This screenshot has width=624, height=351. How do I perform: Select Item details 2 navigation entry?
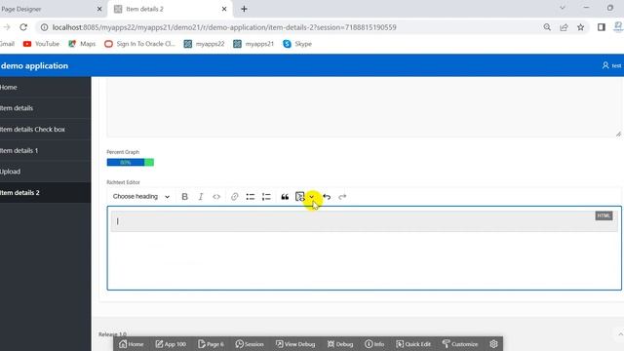46,193
